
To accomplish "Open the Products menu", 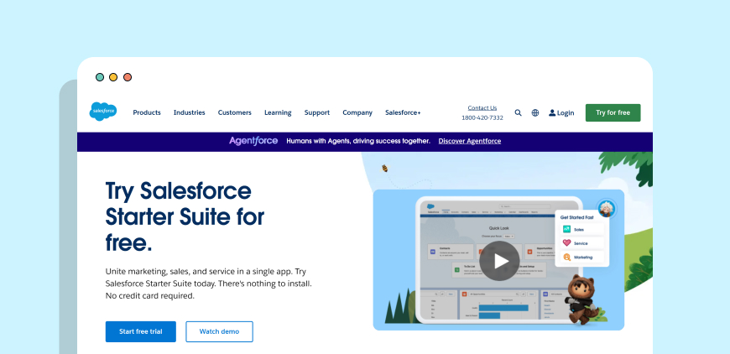I will coord(147,112).
